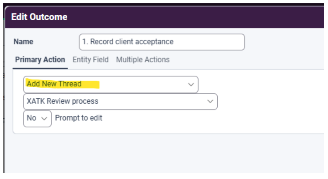This screenshot has width=328, height=179.
Task: Open the Add New Thread action dropdown
Action: 111,85
